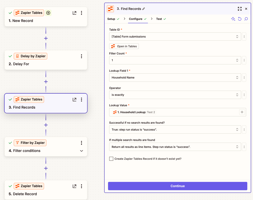This screenshot has height=200, width=253.
Task: Open options menu for step 3 Find Records
Action: (82, 100)
